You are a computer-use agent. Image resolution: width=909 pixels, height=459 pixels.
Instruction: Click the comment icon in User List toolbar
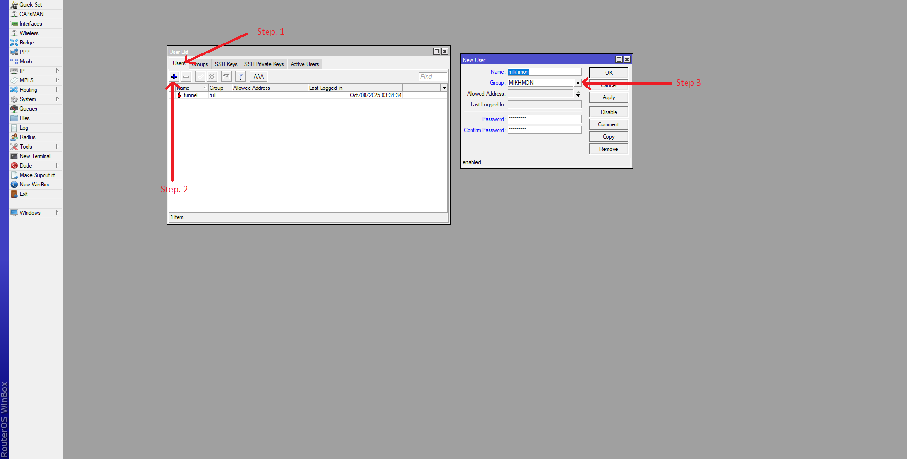[226, 77]
